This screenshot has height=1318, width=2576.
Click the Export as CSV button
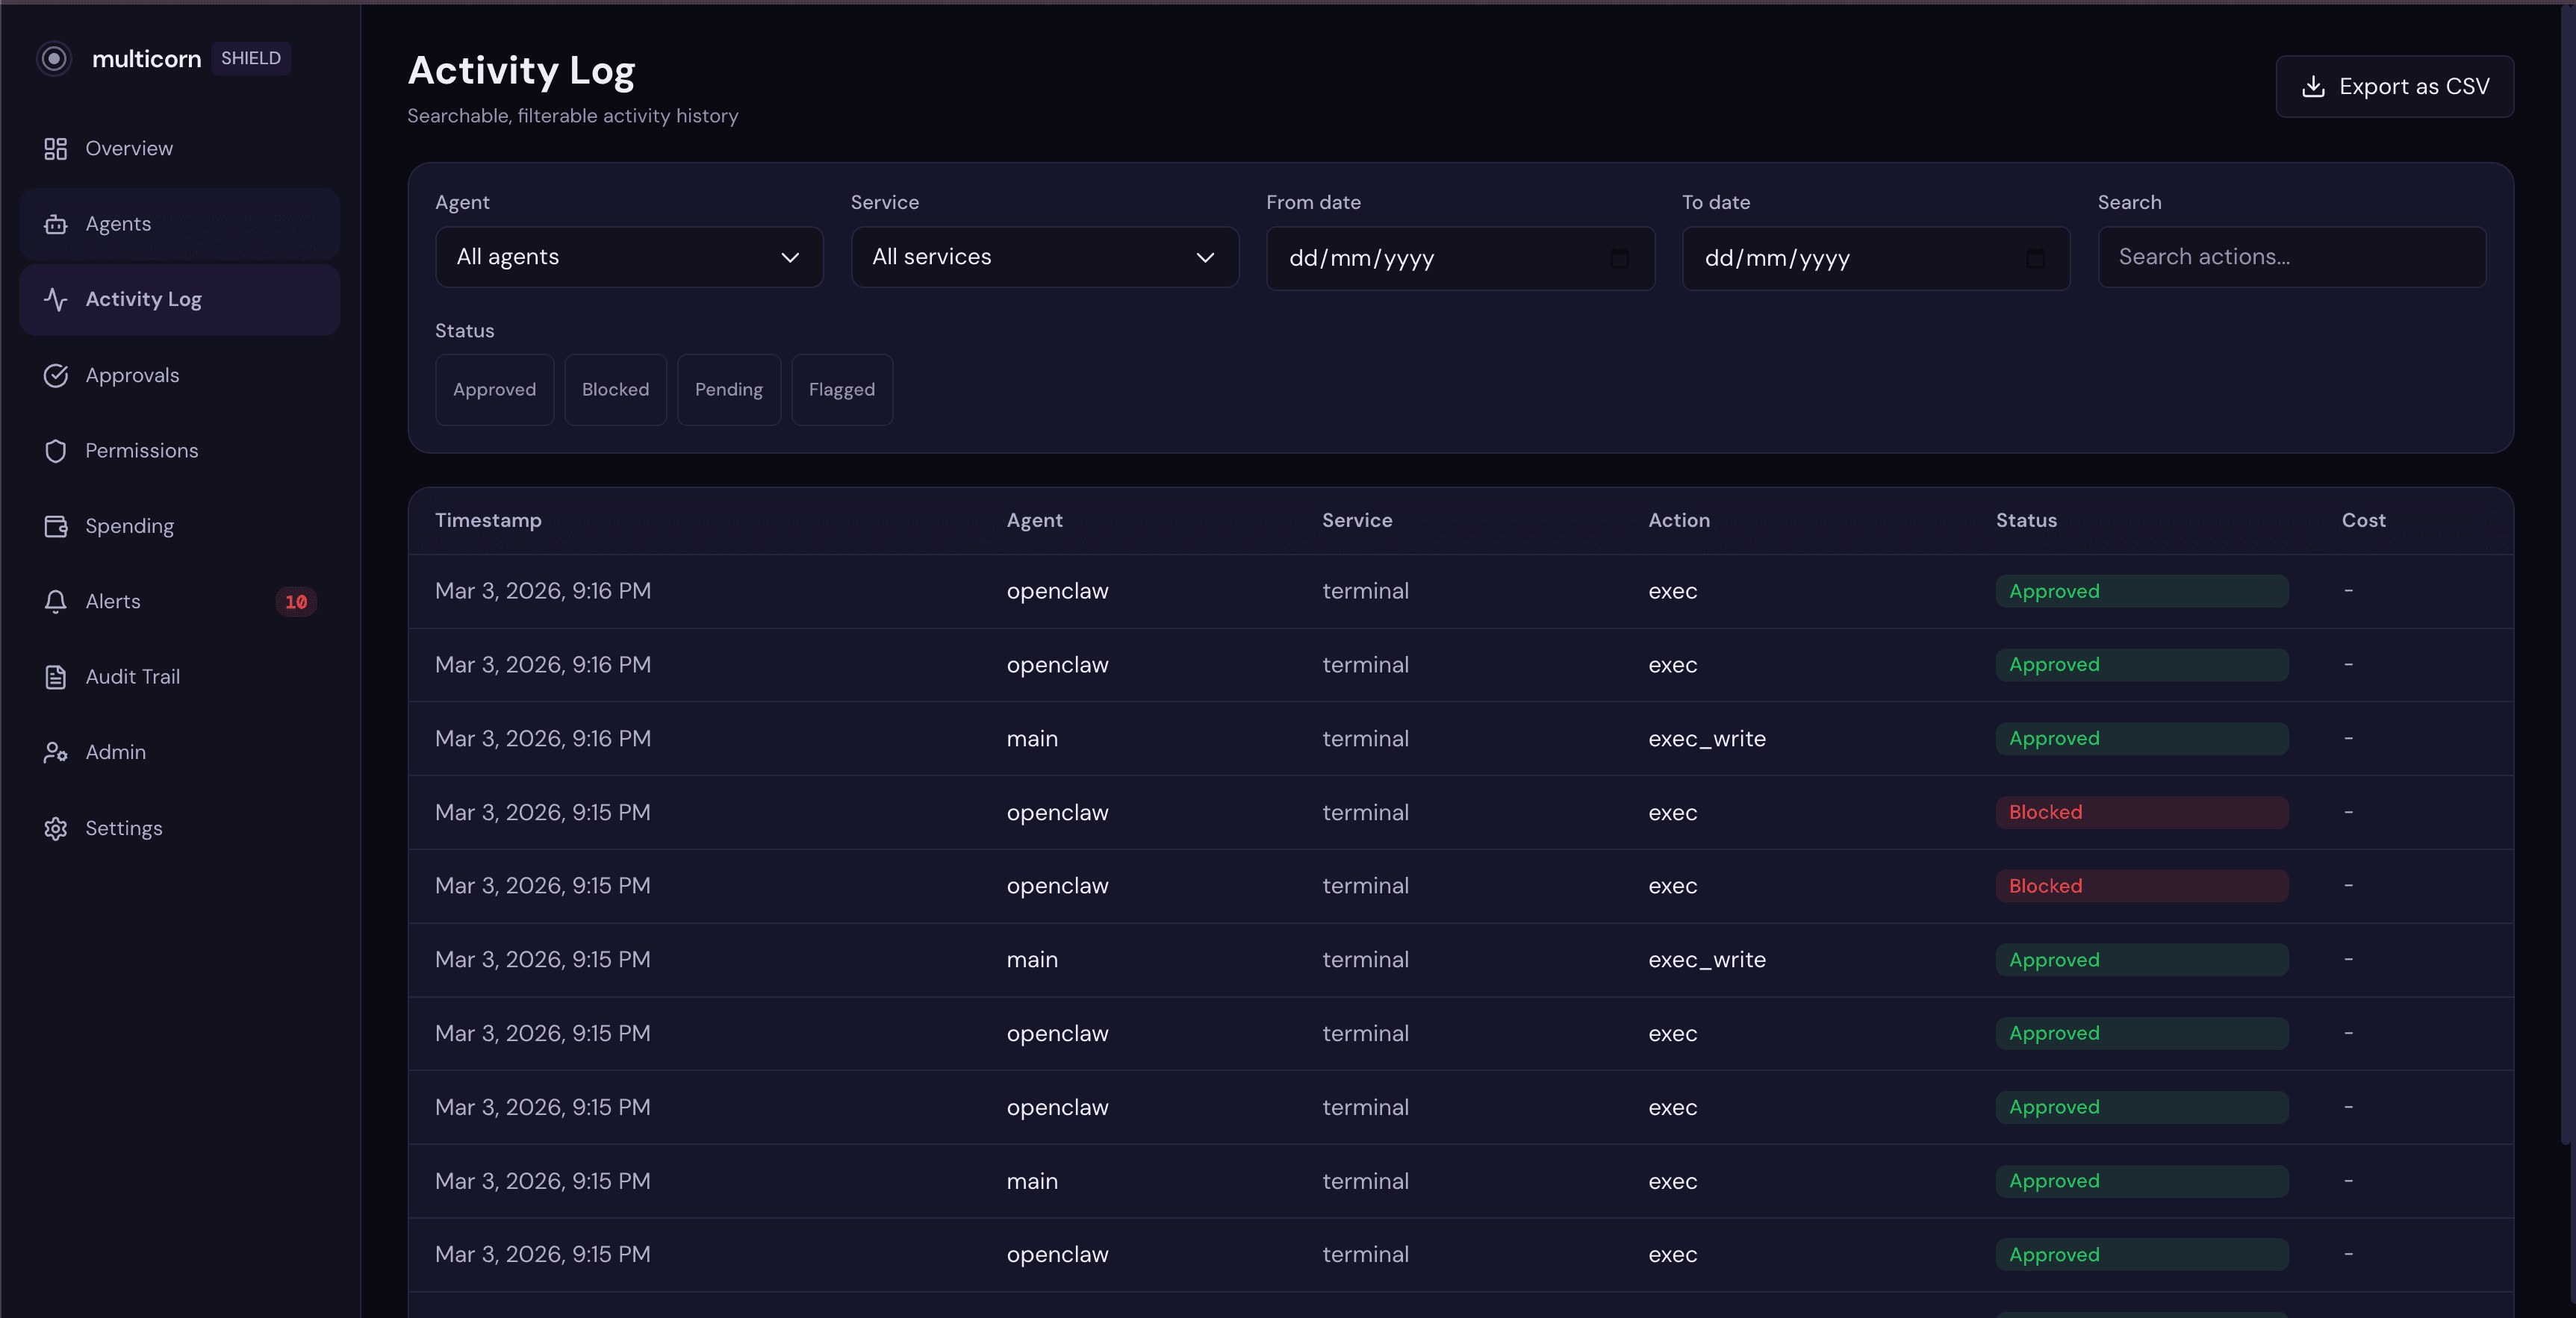tap(2394, 86)
